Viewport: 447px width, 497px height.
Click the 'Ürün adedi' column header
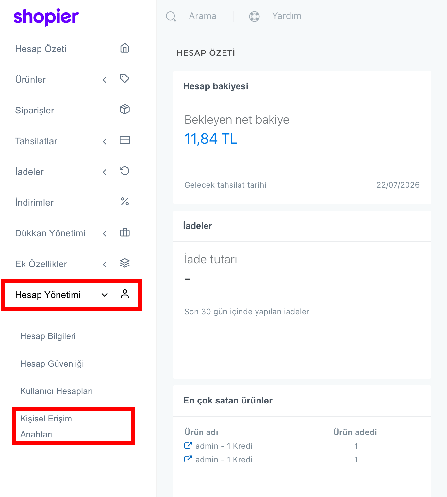point(355,432)
